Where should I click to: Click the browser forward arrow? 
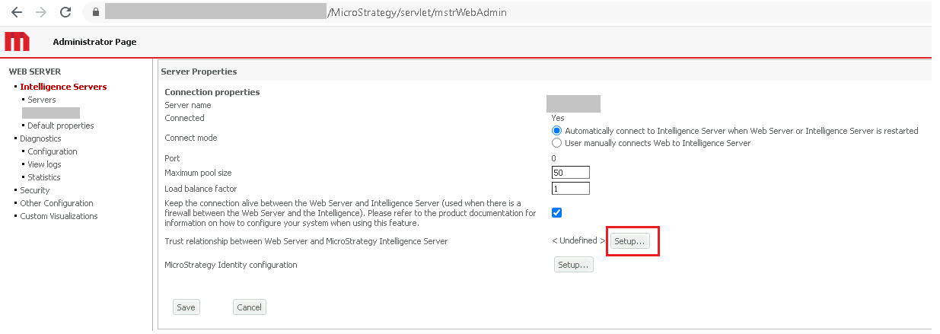tap(41, 12)
